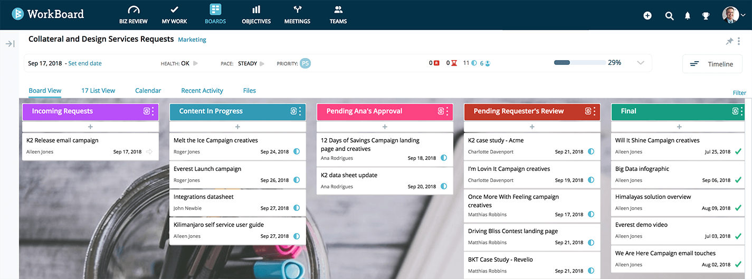The width and height of the screenshot is (752, 279).
Task: Toggle status on 12 Days of Savings card
Action: point(444,158)
